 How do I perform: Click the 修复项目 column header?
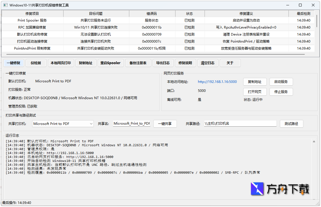coord(32,13)
